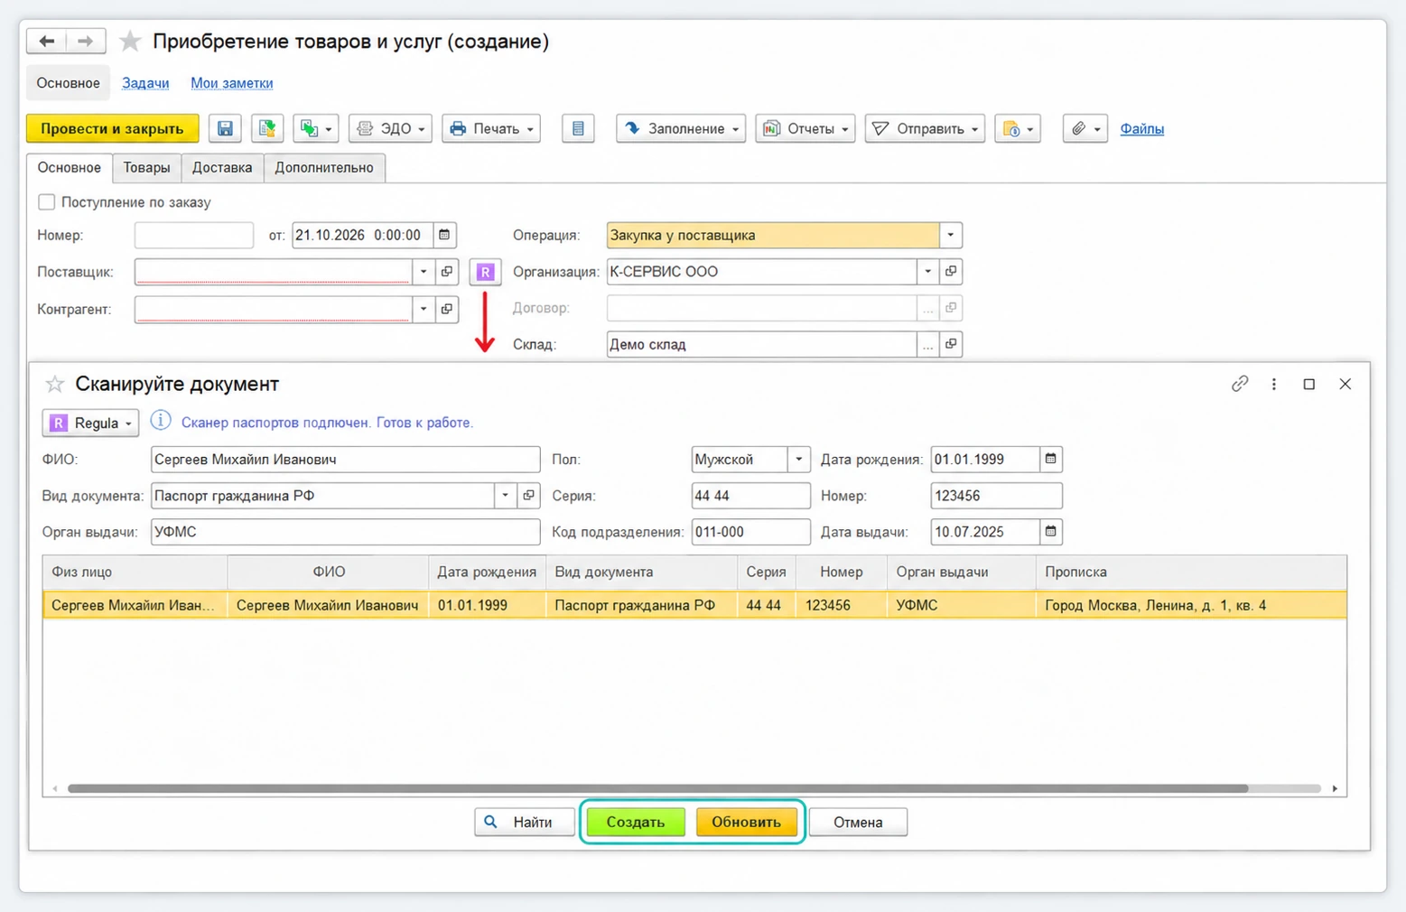Copy link to the scan dialog
Viewport: 1406px width, 912px height.
pyautogui.click(x=1240, y=384)
